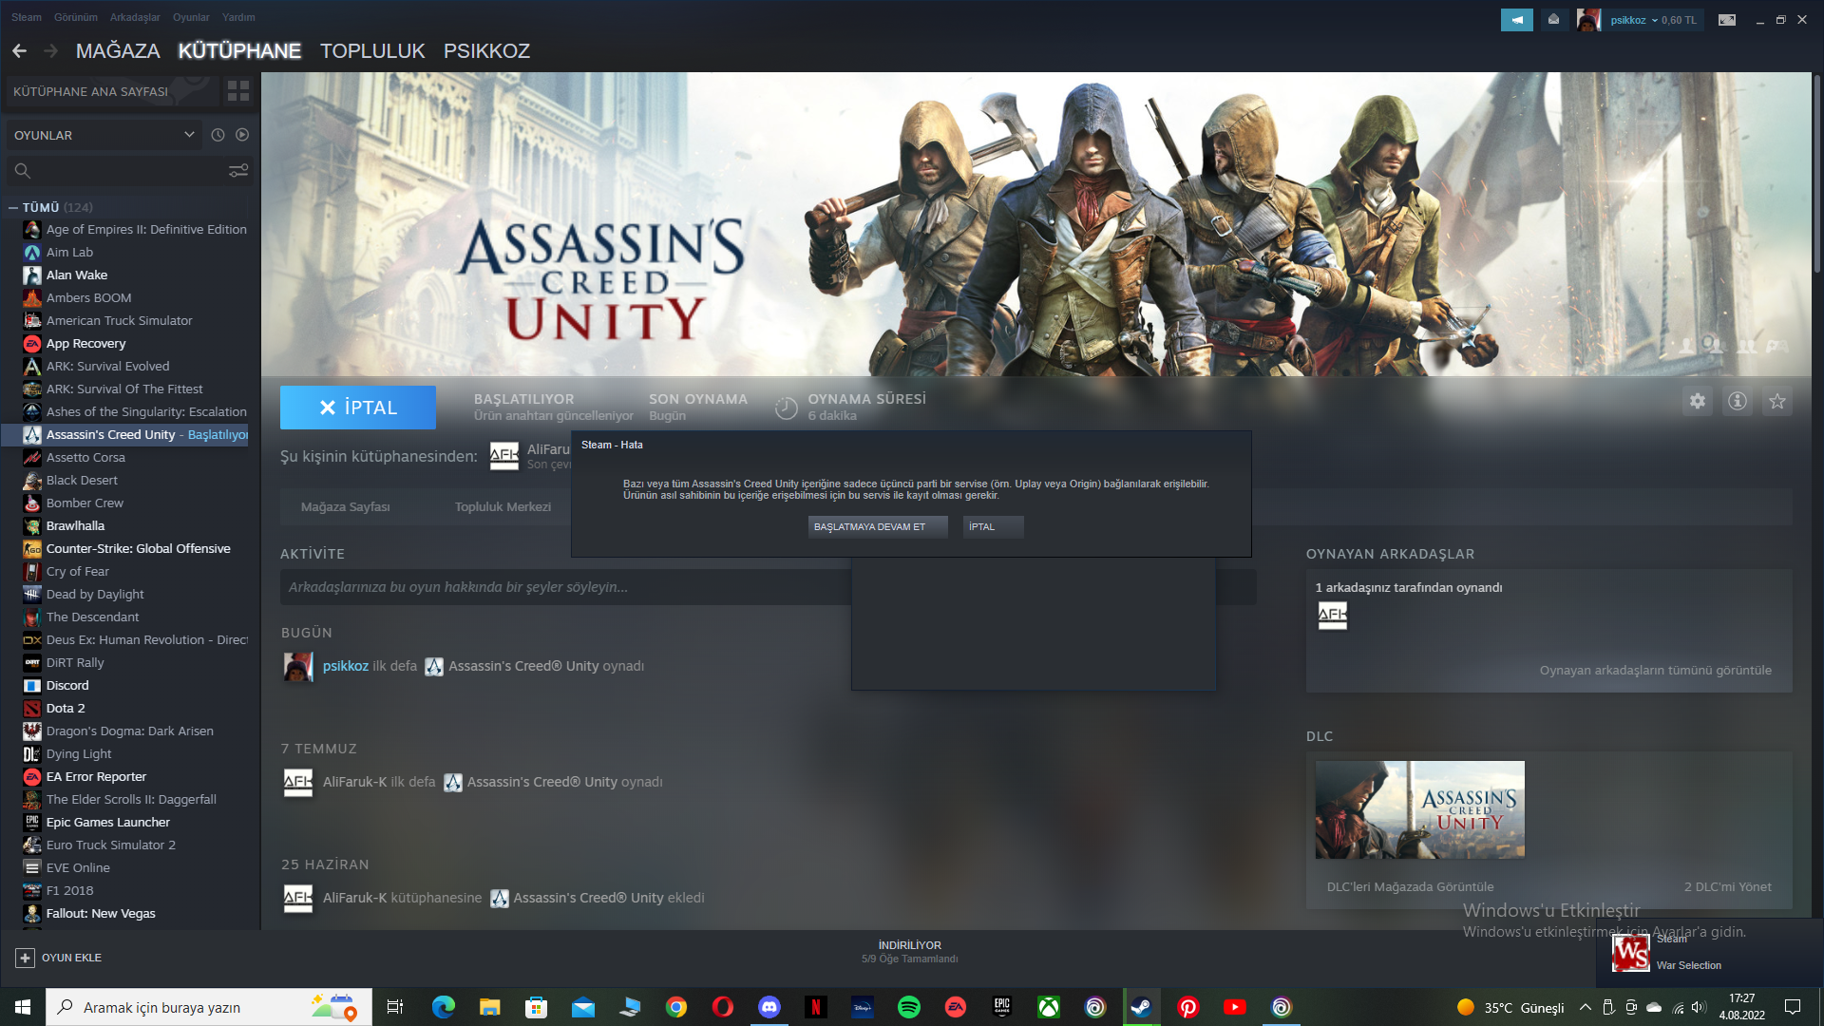Toggle ready-to-play filter icon

242,135
